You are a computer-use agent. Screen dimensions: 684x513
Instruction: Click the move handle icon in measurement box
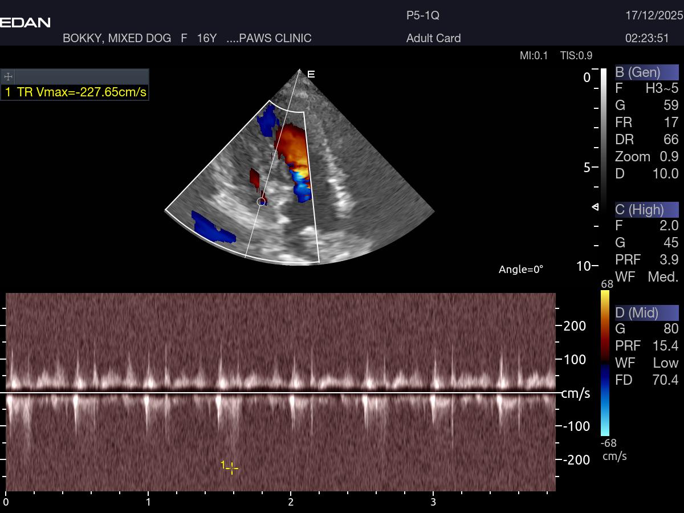(x=9, y=77)
